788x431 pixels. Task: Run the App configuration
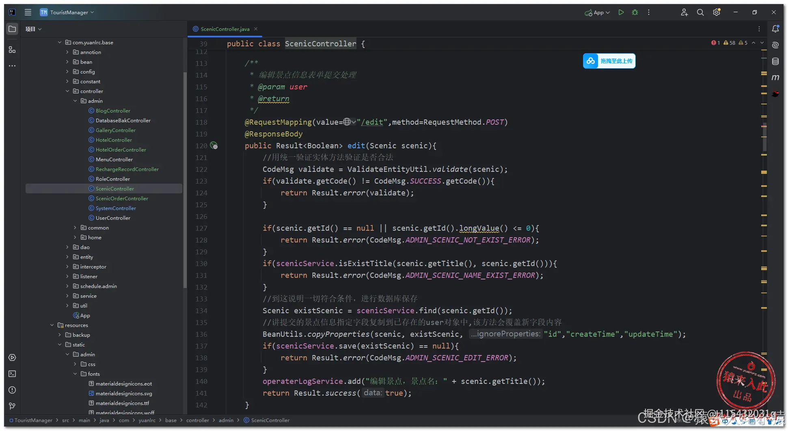(x=621, y=12)
